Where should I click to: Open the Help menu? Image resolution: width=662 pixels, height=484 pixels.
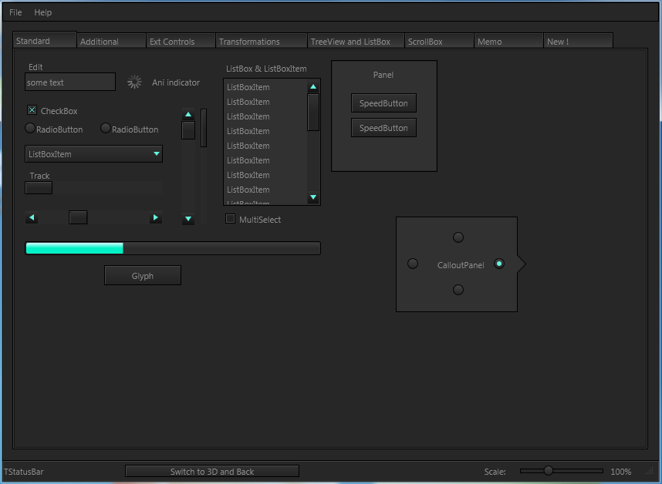coord(42,12)
